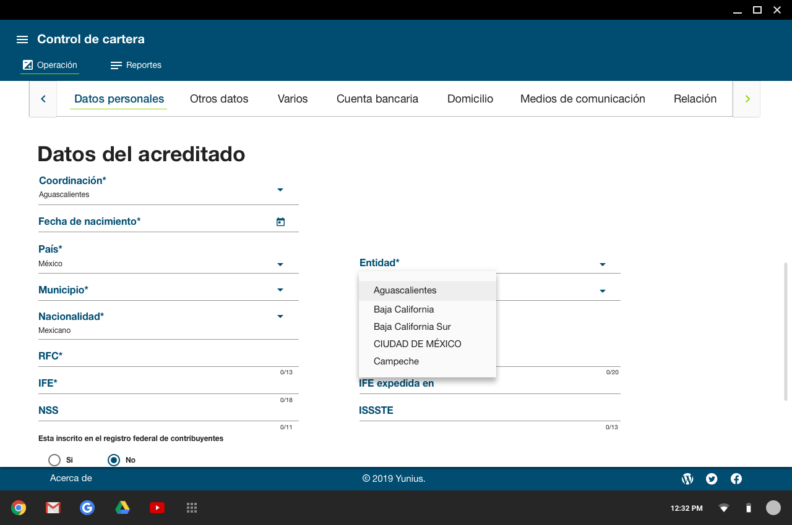Expand the Nacionalidad dropdown
The image size is (792, 525).
click(280, 316)
